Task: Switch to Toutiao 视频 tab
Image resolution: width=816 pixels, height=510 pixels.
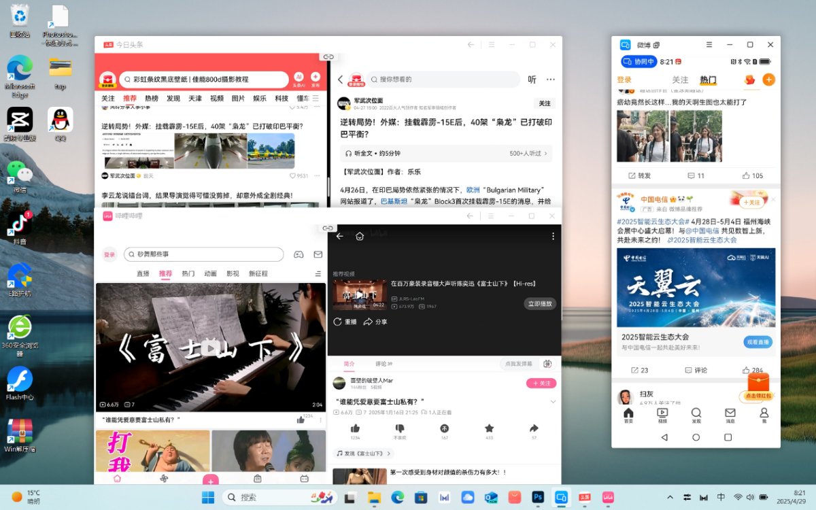Action: point(217,99)
